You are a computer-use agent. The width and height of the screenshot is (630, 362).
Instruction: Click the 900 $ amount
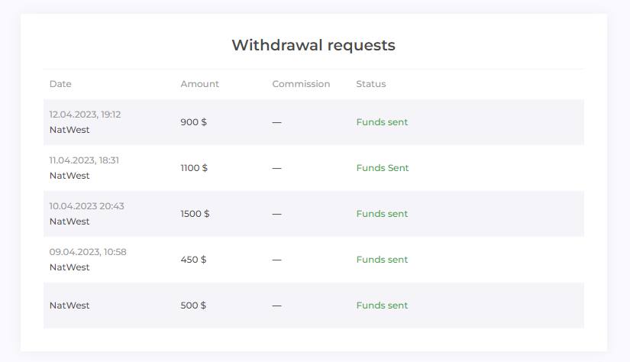tap(193, 122)
